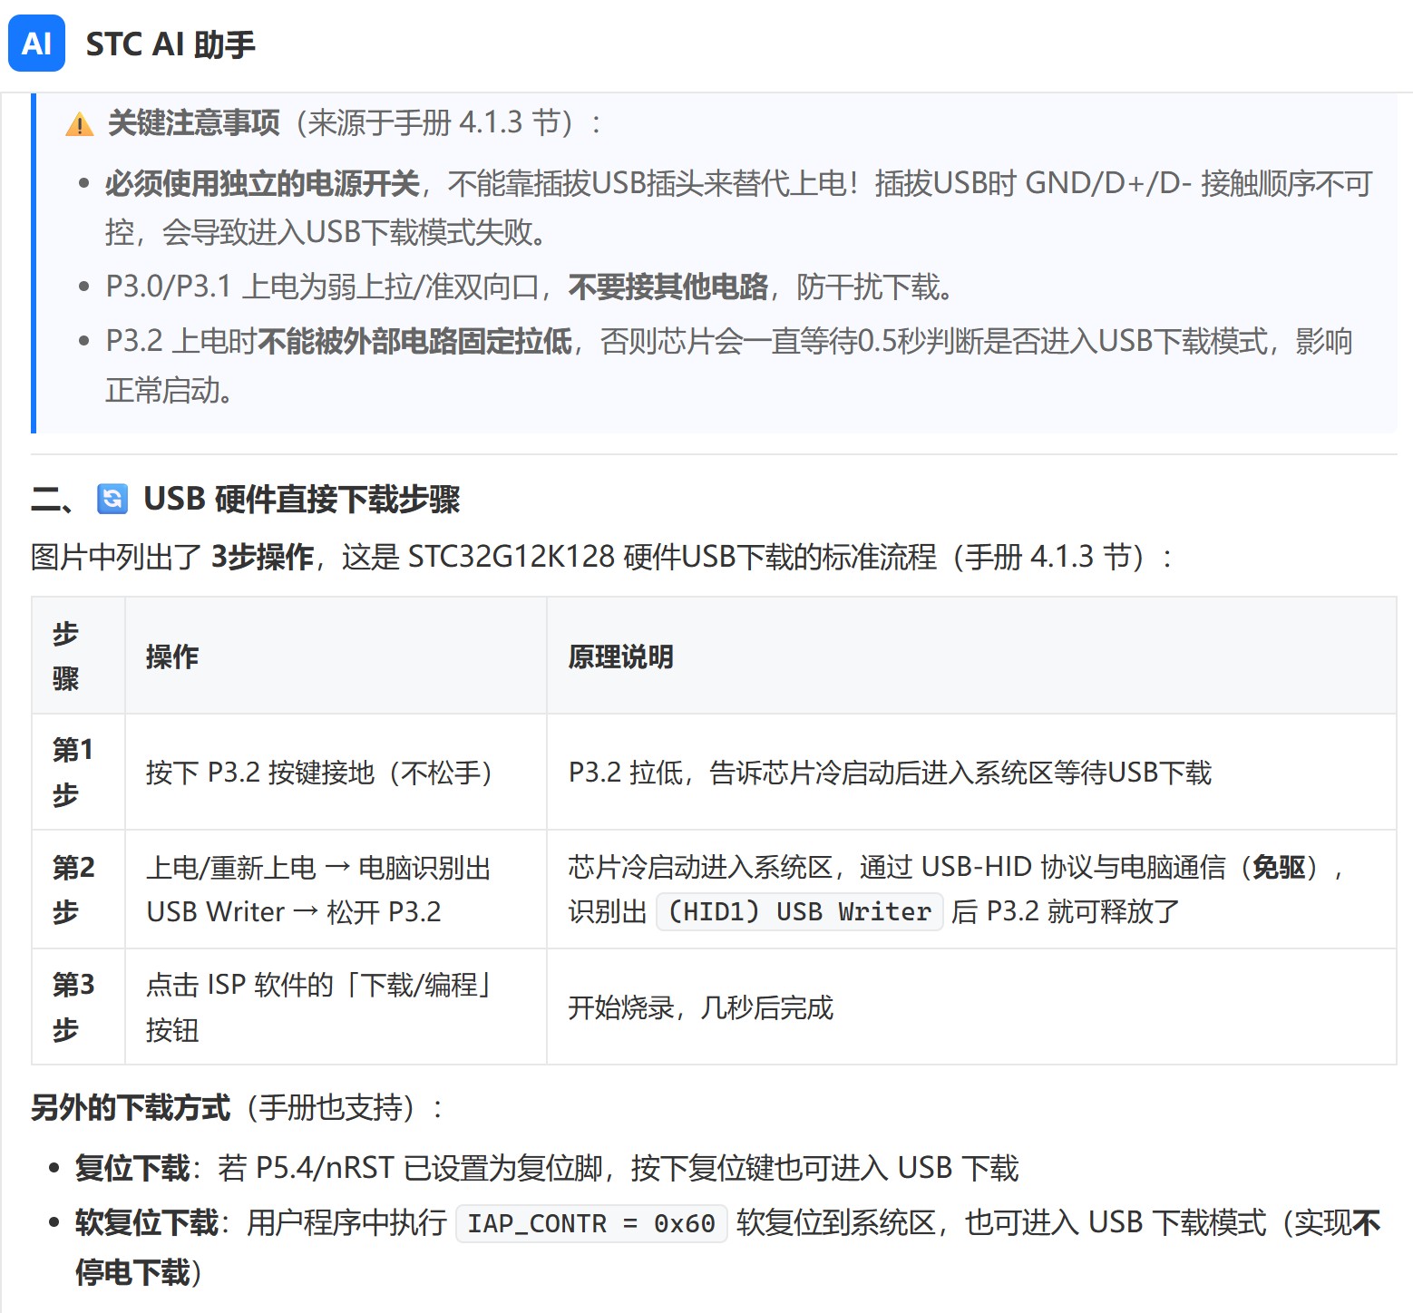1413x1313 pixels.
Task: Click the 步骤 table column header
Action: pos(78,656)
